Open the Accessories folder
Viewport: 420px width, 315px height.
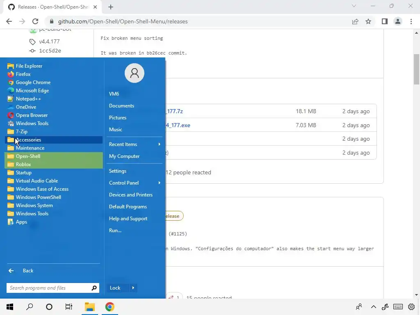tap(54, 140)
